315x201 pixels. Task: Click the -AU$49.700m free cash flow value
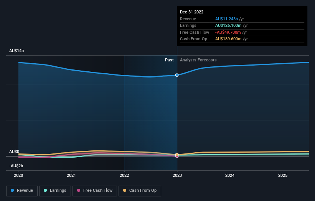228,32
